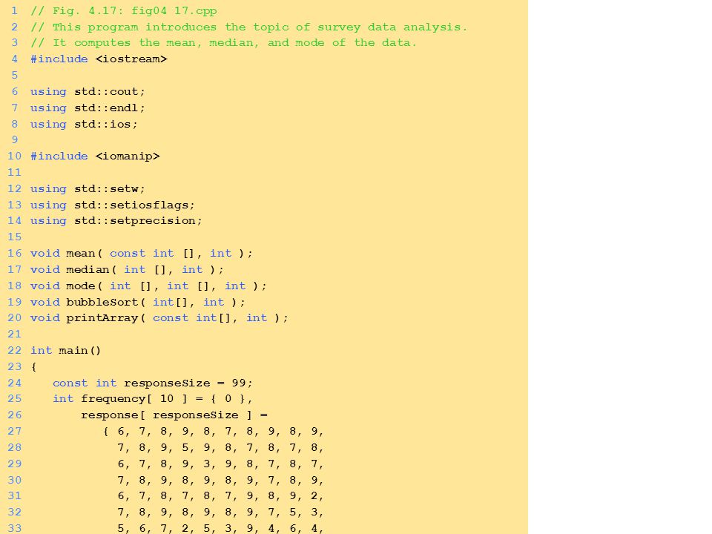
Task: Select the "using std::cout;" line
Action: pyautogui.click(x=88, y=92)
